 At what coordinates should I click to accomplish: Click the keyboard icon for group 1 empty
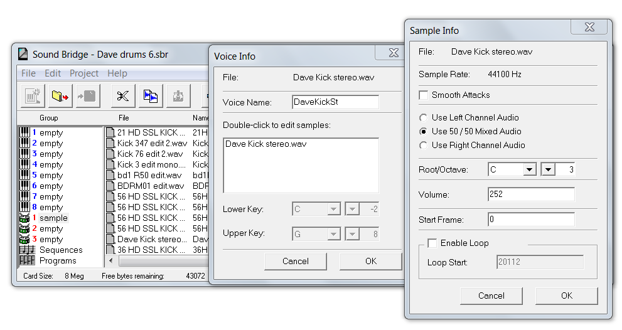24,132
